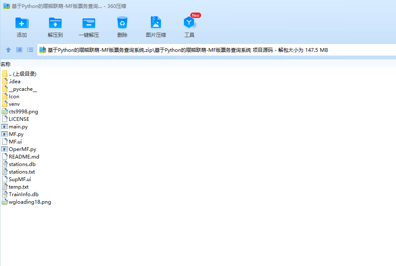Click the Python file icon beside OperMF.py
Viewport: 396px width, 266px height.
pyautogui.click(x=5, y=149)
